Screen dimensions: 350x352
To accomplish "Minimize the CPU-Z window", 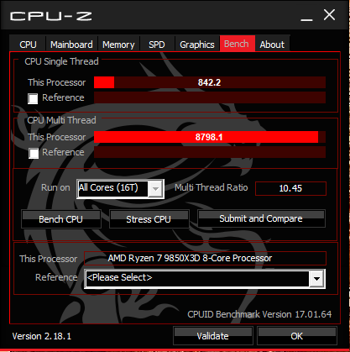I will click(x=306, y=16).
